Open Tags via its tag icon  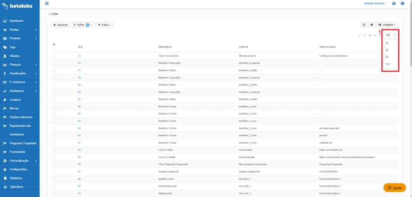(x=5, y=47)
